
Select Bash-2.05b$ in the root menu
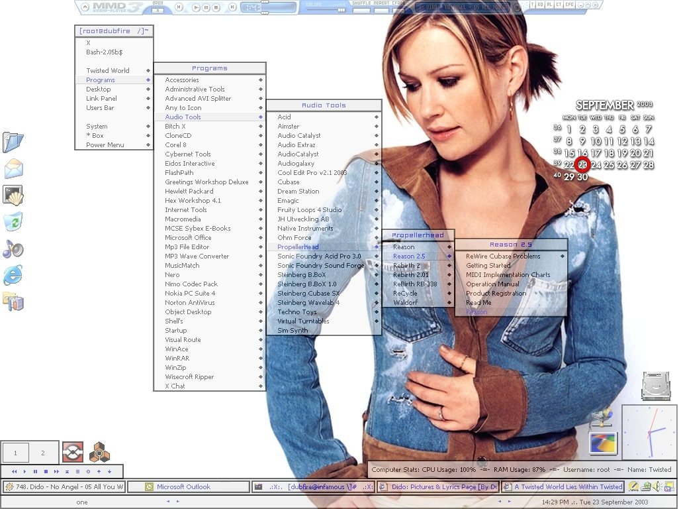click(x=114, y=52)
